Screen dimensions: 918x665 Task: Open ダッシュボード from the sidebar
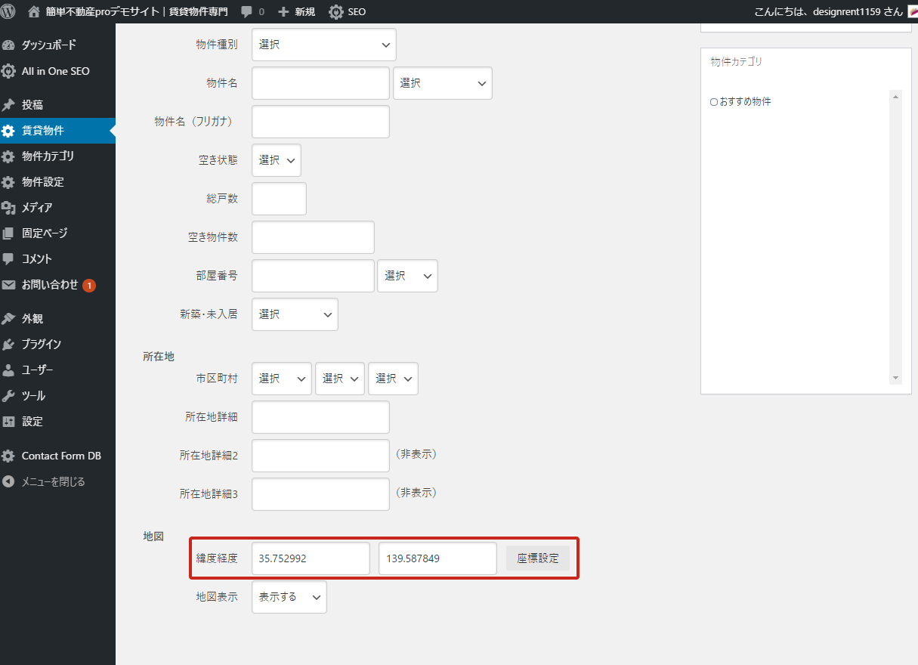click(48, 45)
